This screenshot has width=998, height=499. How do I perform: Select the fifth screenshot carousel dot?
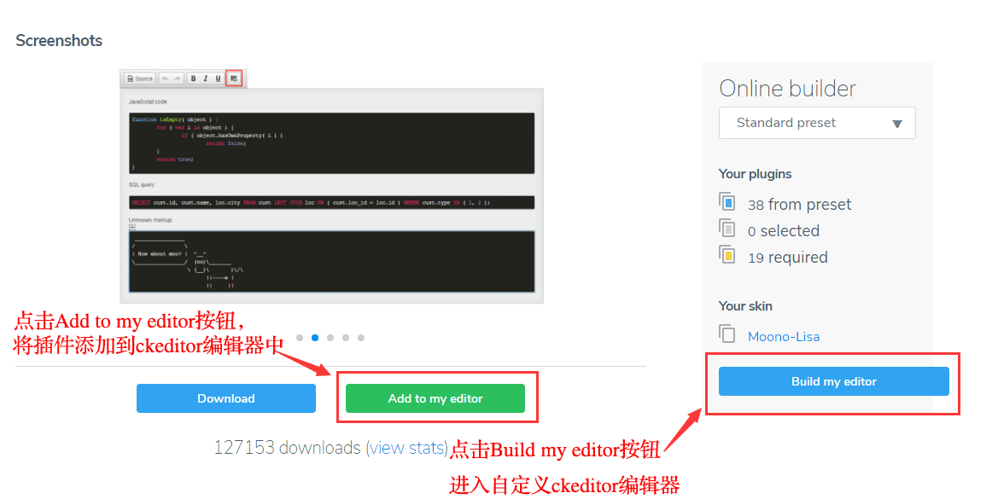click(361, 338)
